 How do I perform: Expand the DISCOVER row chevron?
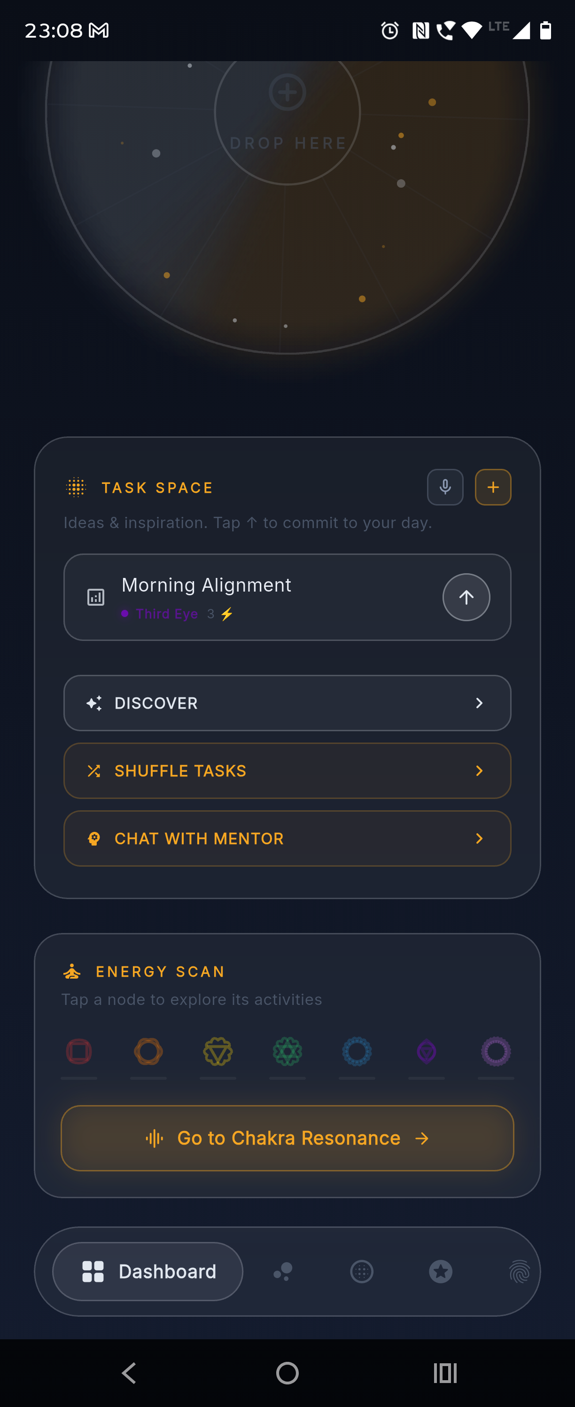[479, 703]
